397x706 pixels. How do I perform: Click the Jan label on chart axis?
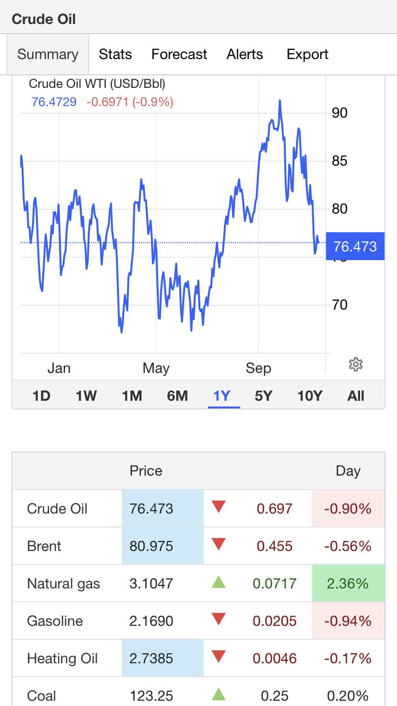click(x=59, y=368)
